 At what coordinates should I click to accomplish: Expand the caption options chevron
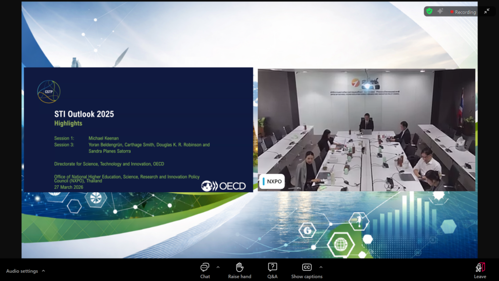pyautogui.click(x=321, y=267)
